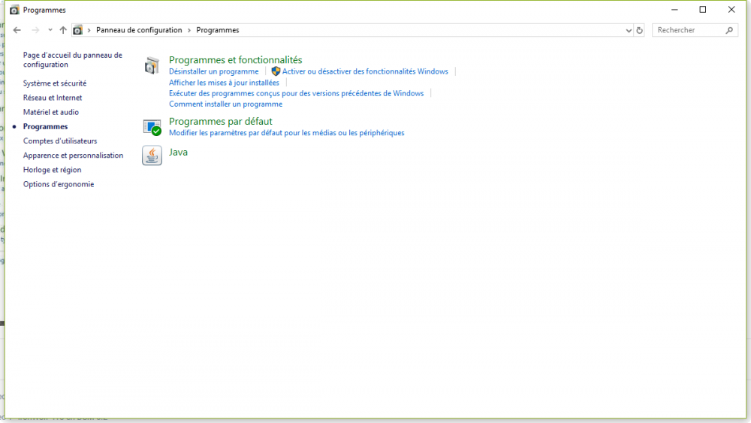Open Programmes et fonctionnalités heading
The height and width of the screenshot is (423, 751).
pos(235,60)
